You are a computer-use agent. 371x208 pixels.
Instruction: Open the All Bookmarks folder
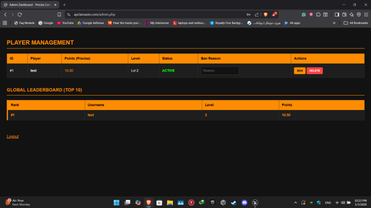[356, 23]
